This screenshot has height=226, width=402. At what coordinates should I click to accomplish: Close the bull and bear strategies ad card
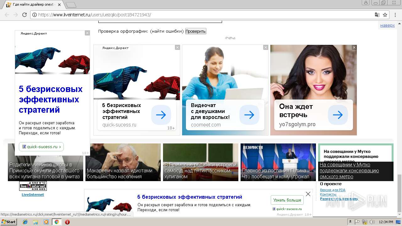[177, 47]
